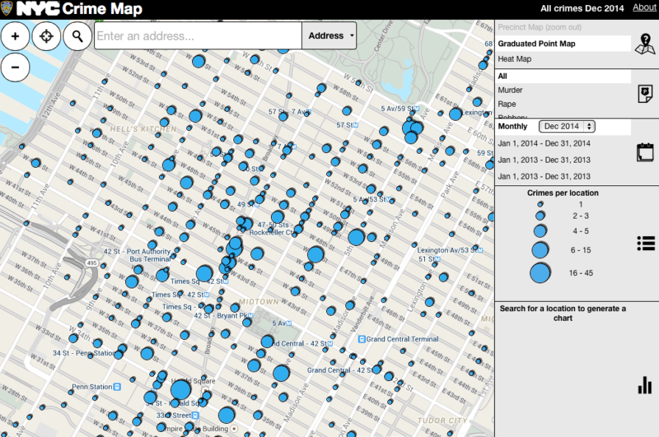Select the Rape crime category
659x437 pixels.
point(507,104)
